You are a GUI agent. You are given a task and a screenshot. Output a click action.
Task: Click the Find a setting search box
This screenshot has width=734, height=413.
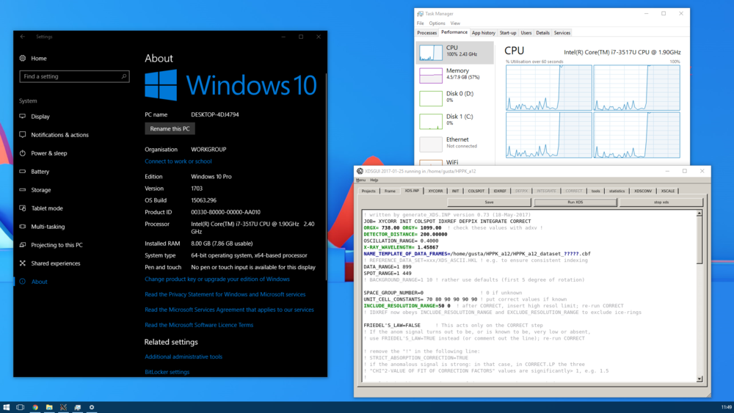click(x=74, y=76)
